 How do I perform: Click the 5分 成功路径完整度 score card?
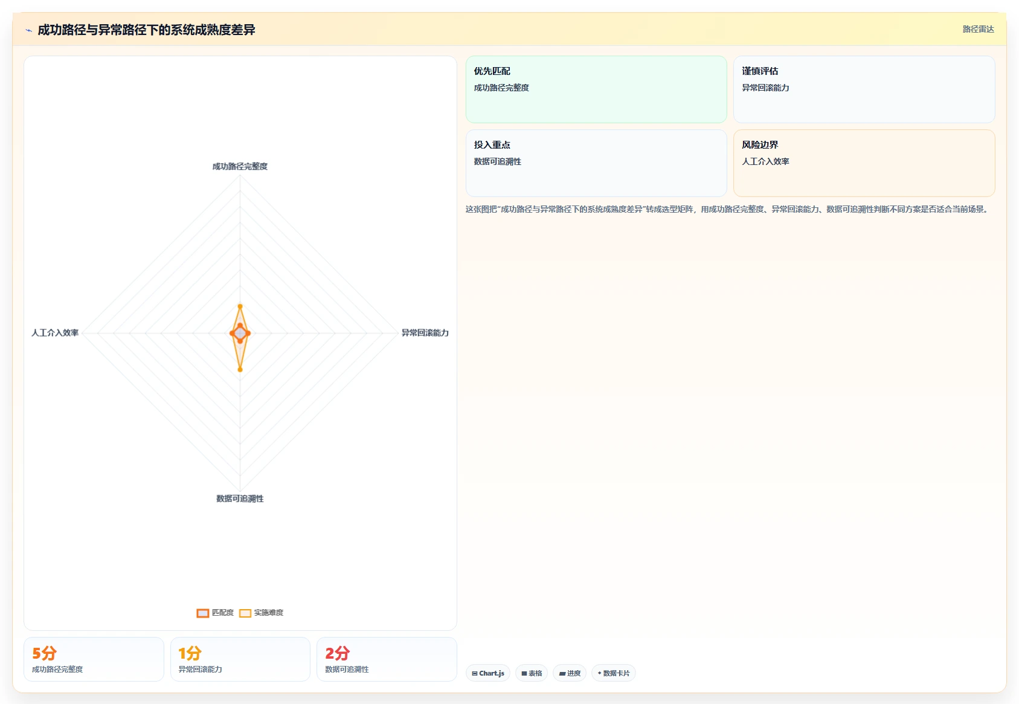click(x=94, y=659)
